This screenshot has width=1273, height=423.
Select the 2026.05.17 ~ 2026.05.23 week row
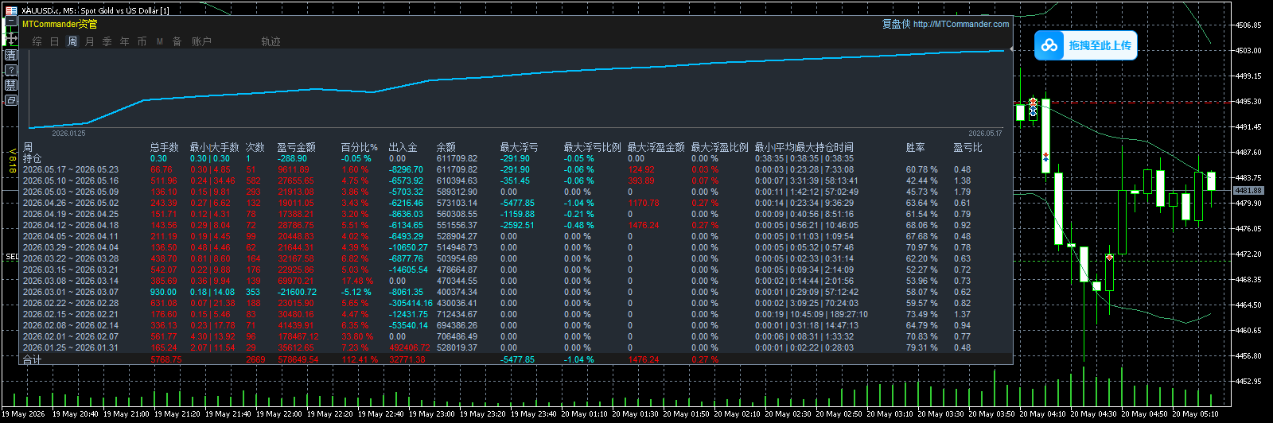click(x=516, y=169)
